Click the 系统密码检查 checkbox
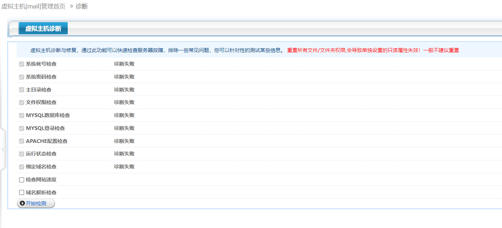The image size is (502, 228). coord(21,77)
